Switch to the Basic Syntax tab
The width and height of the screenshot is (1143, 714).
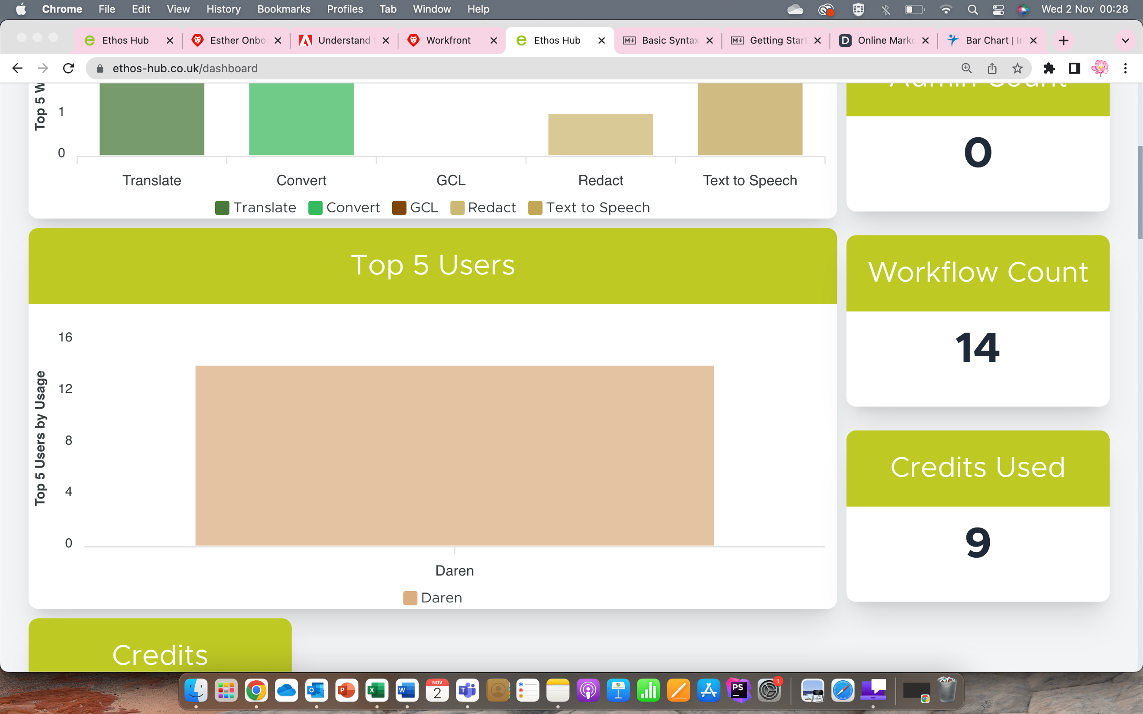tap(670, 41)
